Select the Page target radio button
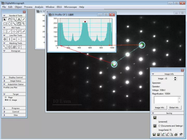The image size is (187, 140). [x=6, y=97]
